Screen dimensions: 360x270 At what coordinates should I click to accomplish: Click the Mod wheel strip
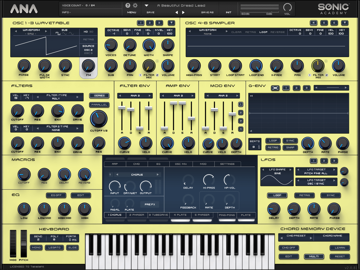click(x=13, y=244)
